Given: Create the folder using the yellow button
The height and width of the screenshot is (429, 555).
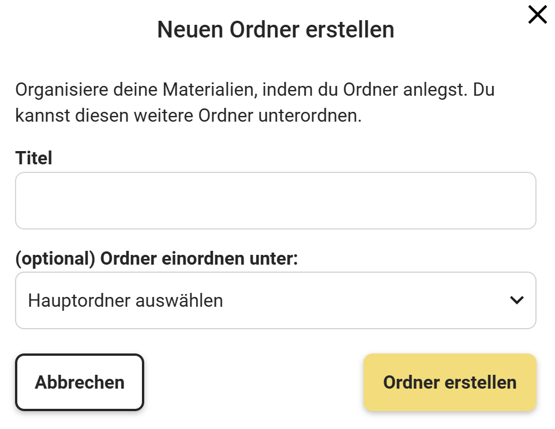Looking at the screenshot, I should 449,382.
